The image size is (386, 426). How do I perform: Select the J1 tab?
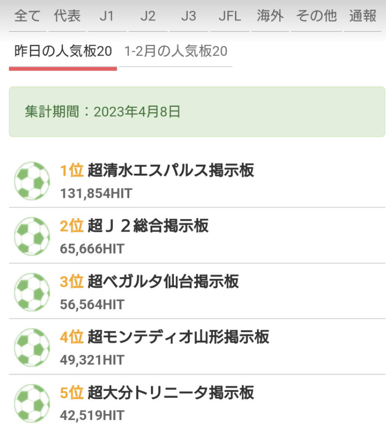(x=107, y=16)
